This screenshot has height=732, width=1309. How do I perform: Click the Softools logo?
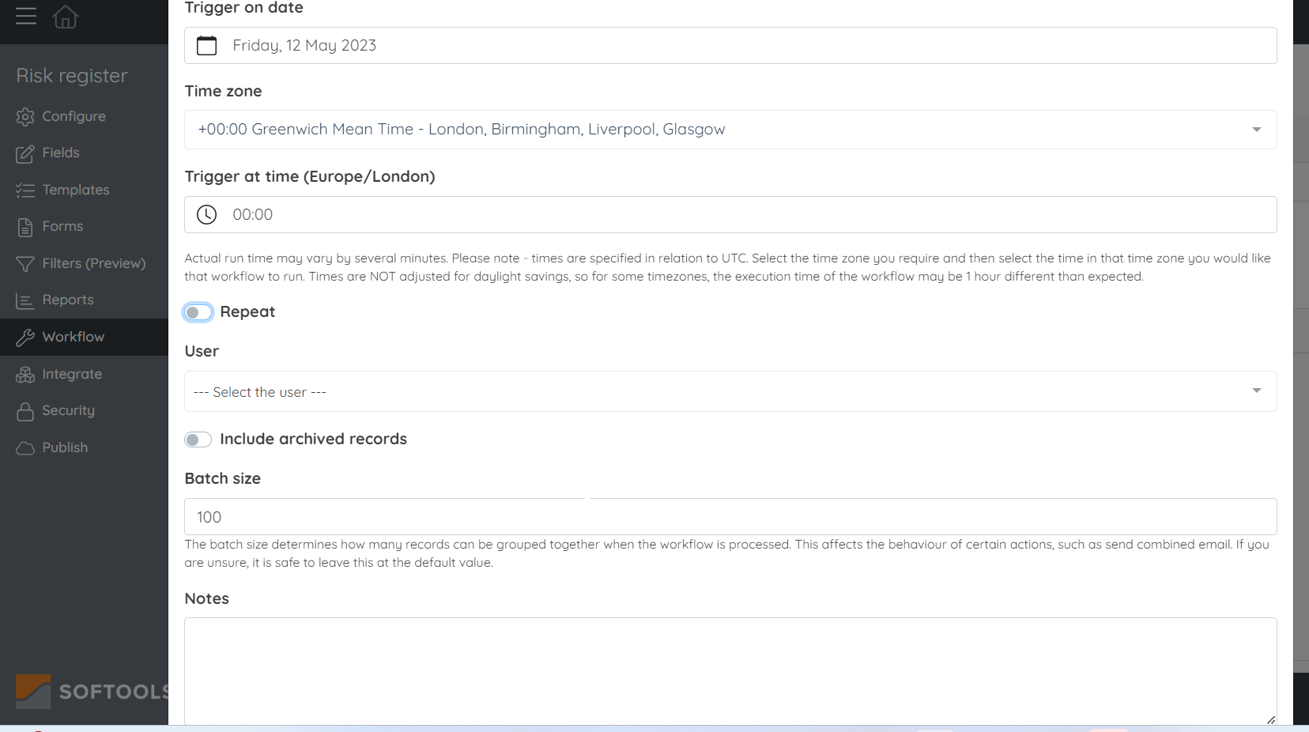[x=92, y=692]
